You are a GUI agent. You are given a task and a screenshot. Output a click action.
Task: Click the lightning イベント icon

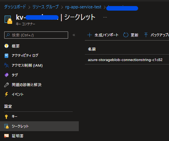[x=6, y=94]
